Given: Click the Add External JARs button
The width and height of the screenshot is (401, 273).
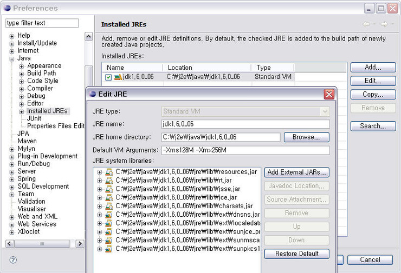Looking at the screenshot, I should point(296,172).
